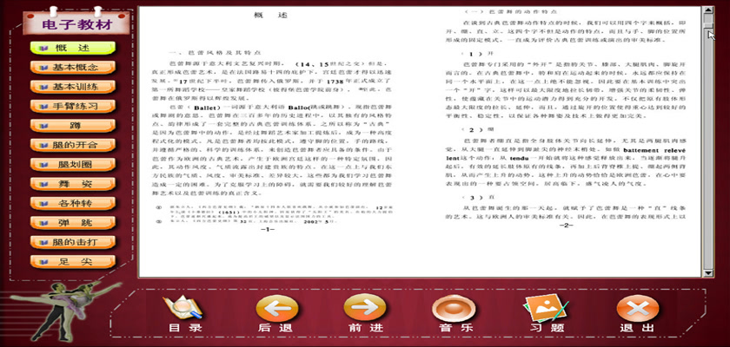
Task: Click the 前进 forward arrow icon
Action: click(x=365, y=307)
